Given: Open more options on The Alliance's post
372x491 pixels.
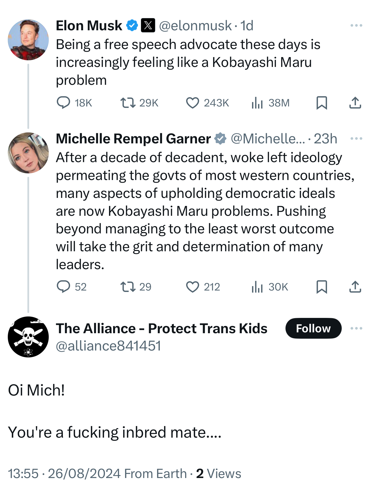Looking at the screenshot, I should click(x=356, y=328).
